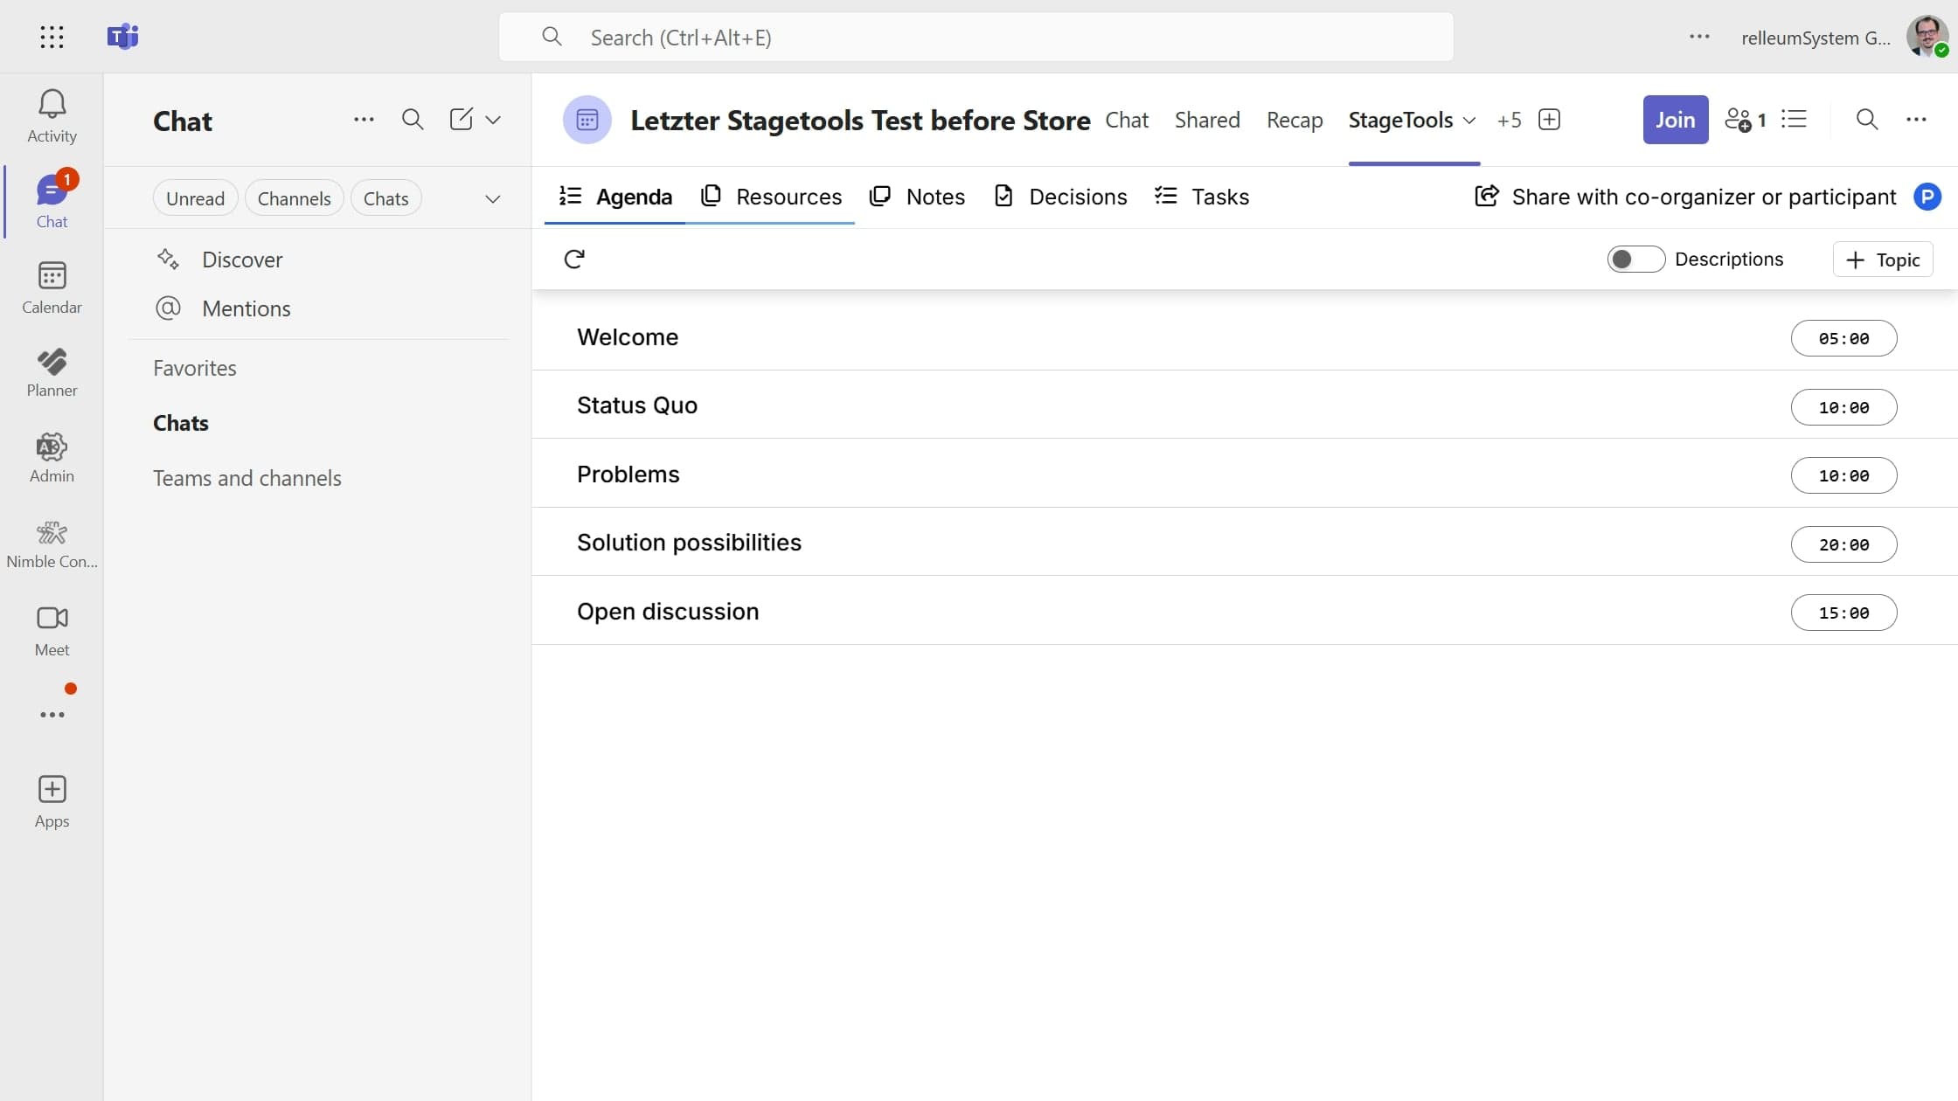The height and width of the screenshot is (1101, 1958).
Task: Search within the chat list
Action: pos(413,120)
